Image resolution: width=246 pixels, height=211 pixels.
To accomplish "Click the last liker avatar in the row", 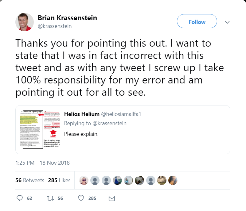I will 173,180.
